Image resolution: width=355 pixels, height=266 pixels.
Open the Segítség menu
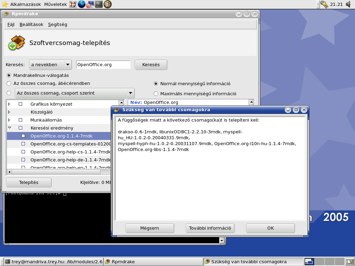click(58, 25)
